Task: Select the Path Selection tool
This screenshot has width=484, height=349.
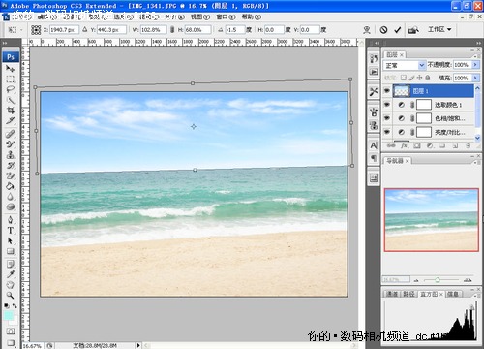Action: 11,241
